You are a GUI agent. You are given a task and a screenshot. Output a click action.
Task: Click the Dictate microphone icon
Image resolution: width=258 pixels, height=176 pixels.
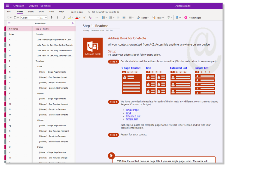(177, 17)
